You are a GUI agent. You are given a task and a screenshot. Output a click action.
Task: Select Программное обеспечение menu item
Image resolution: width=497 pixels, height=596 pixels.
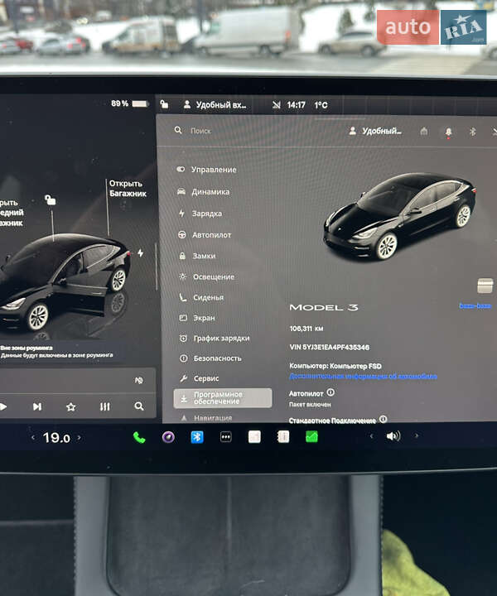tap(223, 398)
